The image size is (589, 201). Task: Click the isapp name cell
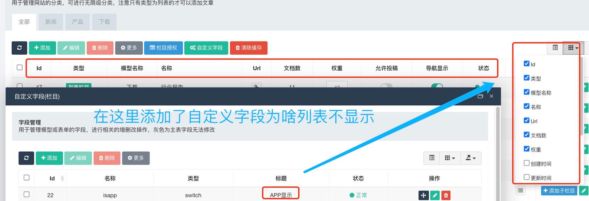110,195
